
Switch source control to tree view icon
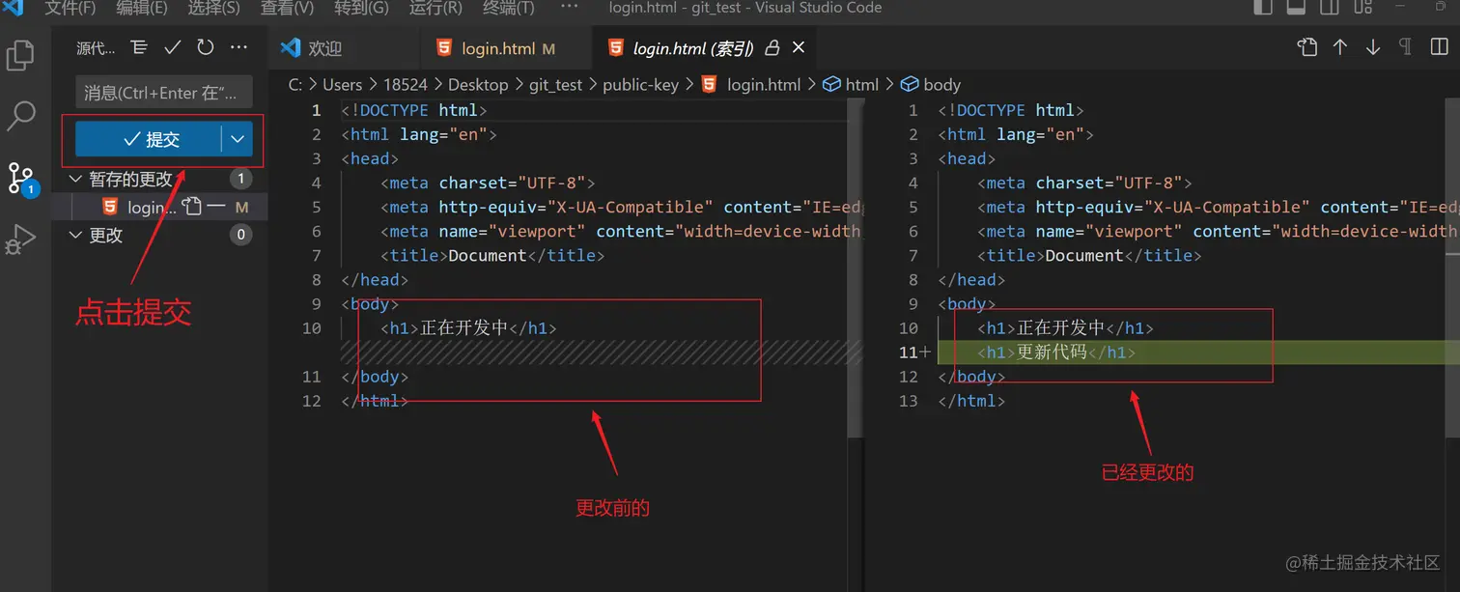click(x=139, y=47)
